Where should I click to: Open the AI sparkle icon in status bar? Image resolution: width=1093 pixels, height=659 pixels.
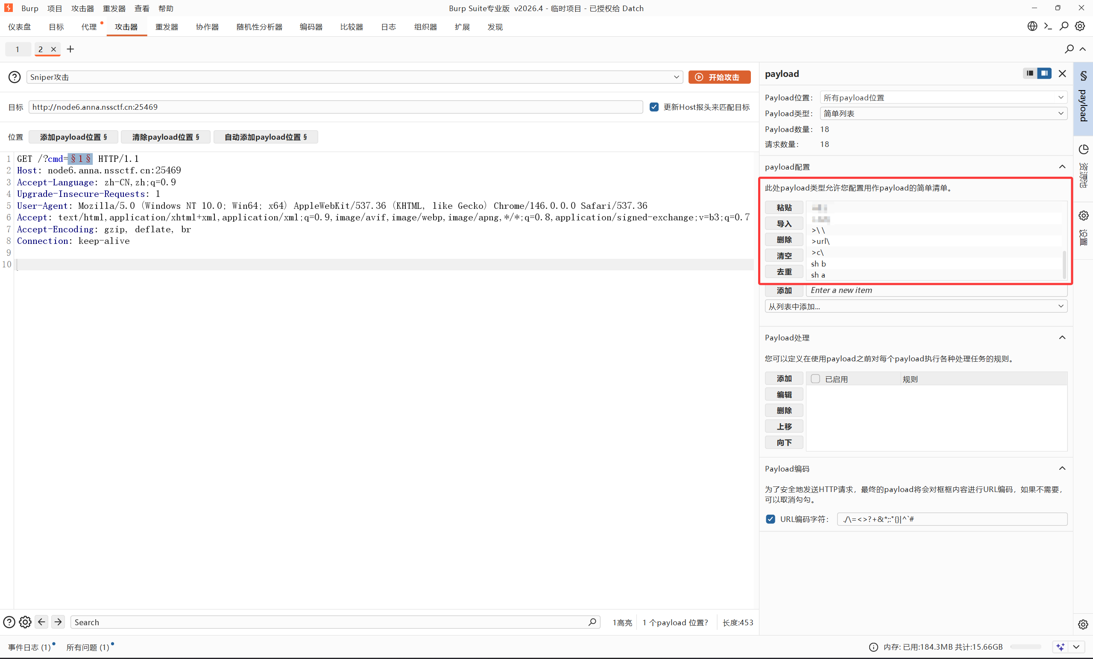tap(1060, 647)
